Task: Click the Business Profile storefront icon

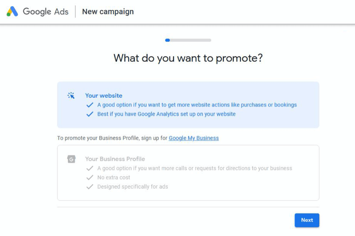Action: tap(71, 159)
